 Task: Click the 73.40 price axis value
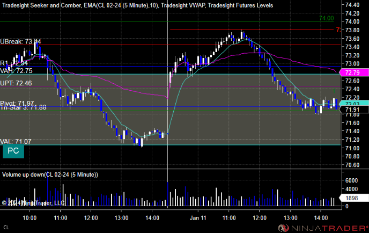[x=352, y=47]
